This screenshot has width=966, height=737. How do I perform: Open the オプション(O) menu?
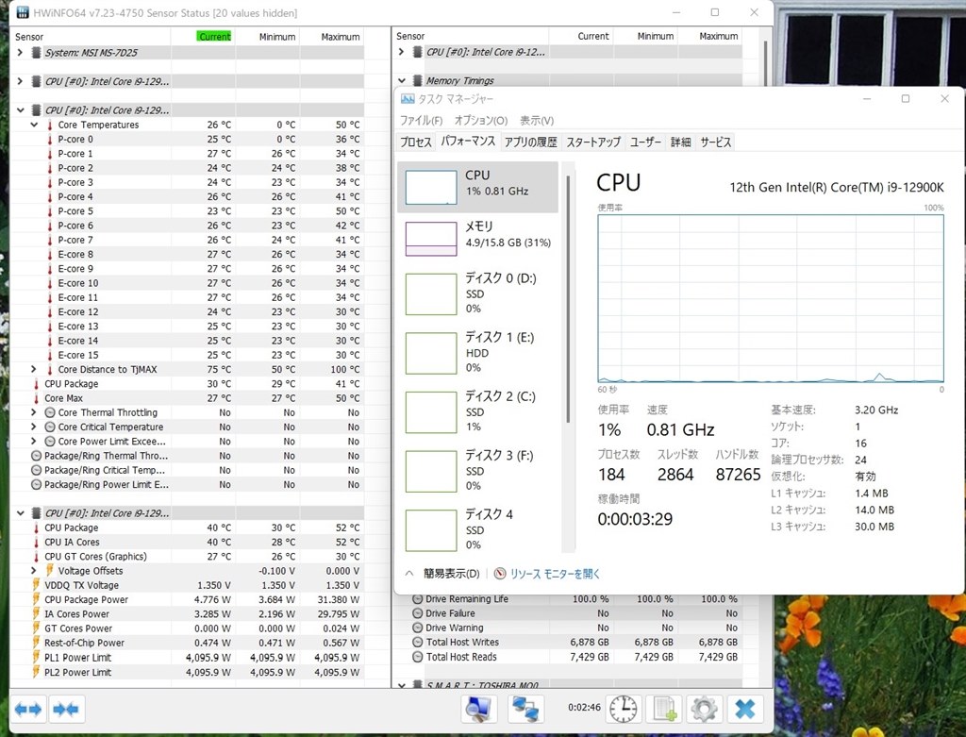pyautogui.click(x=481, y=120)
